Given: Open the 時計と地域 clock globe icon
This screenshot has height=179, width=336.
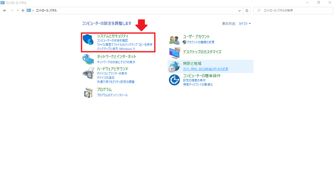Looking at the screenshot, I should pos(174,67).
